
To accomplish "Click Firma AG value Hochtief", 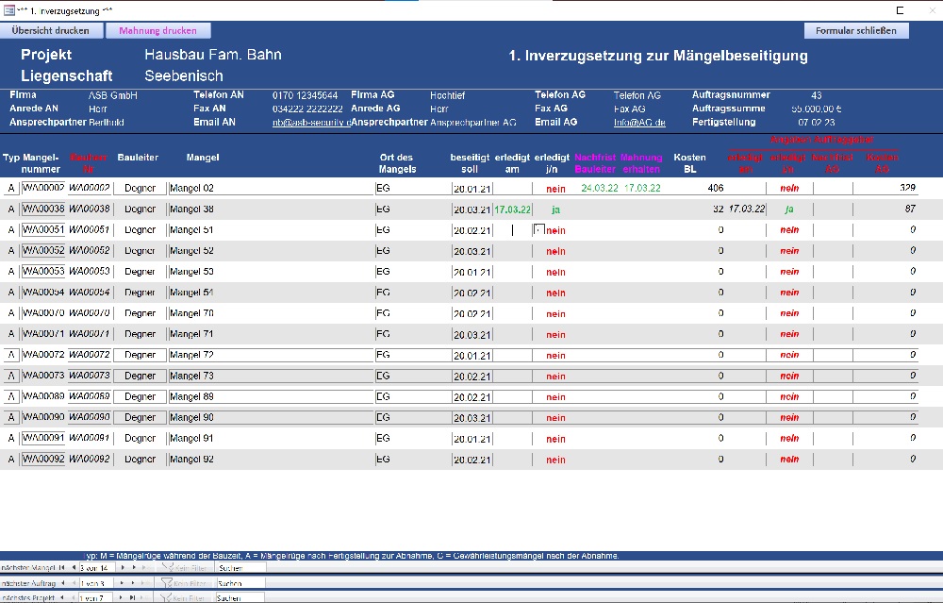I will [x=447, y=95].
